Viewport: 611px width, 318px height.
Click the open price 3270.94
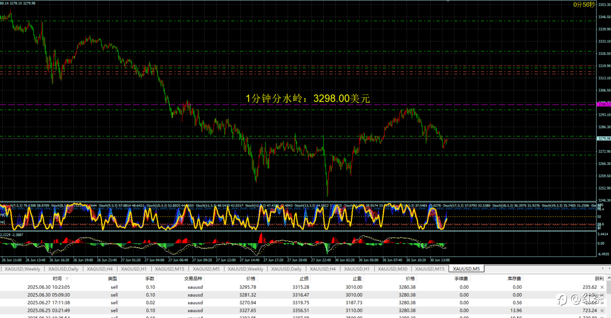(x=248, y=302)
